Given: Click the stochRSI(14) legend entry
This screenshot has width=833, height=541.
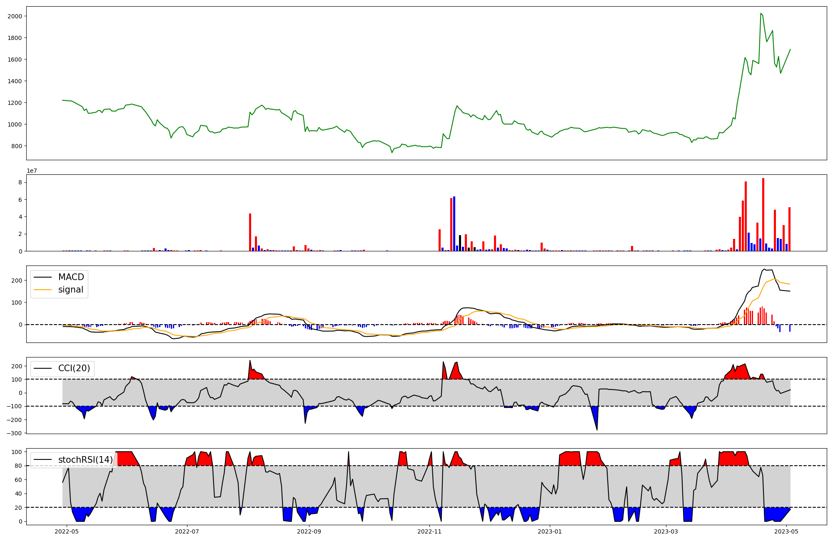Looking at the screenshot, I should [x=85, y=459].
